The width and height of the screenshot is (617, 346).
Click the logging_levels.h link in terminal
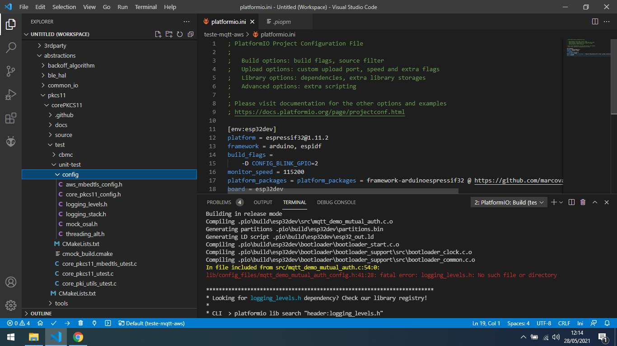(x=276, y=298)
